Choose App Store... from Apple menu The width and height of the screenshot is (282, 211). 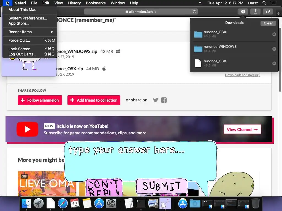(30, 23)
